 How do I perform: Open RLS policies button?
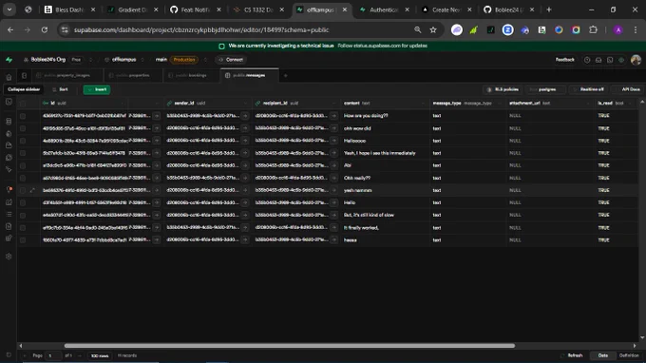pyautogui.click(x=503, y=89)
